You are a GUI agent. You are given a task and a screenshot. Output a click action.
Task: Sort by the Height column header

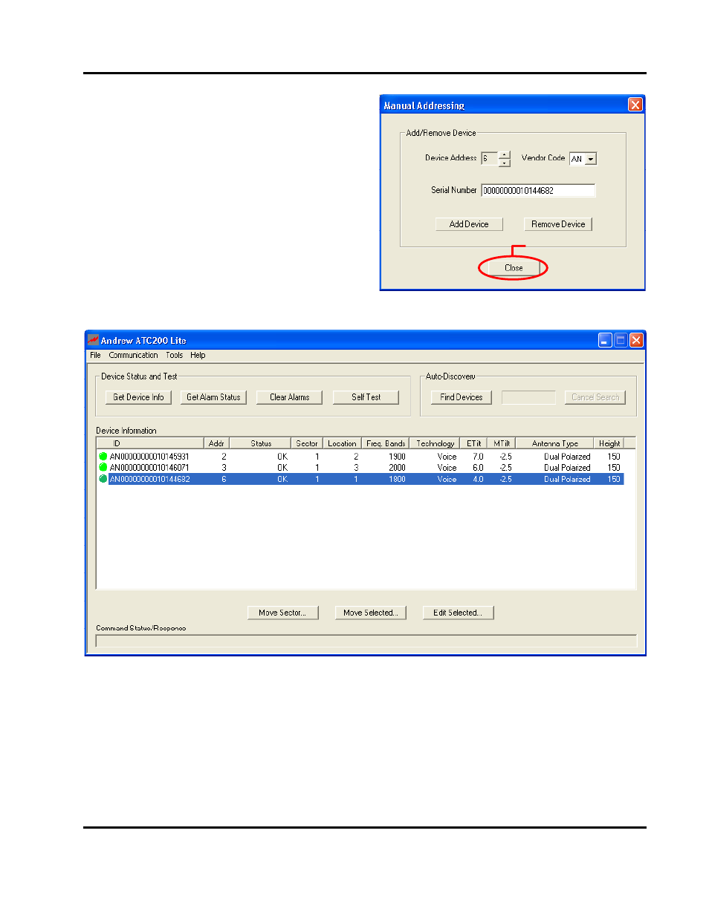point(609,443)
